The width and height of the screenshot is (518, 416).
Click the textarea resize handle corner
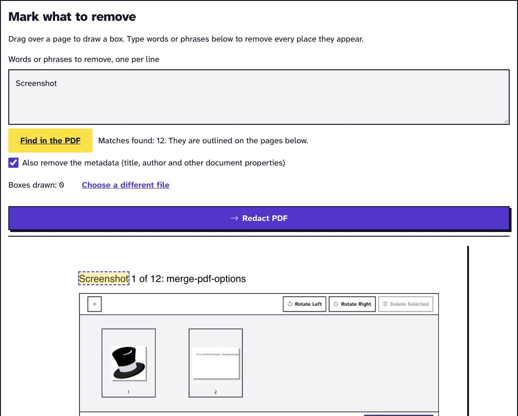pyautogui.click(x=506, y=121)
